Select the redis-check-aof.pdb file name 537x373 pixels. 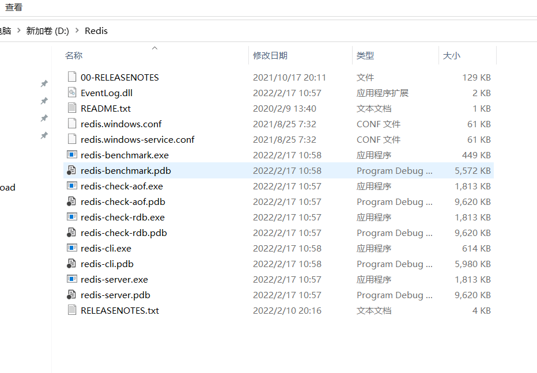(123, 201)
